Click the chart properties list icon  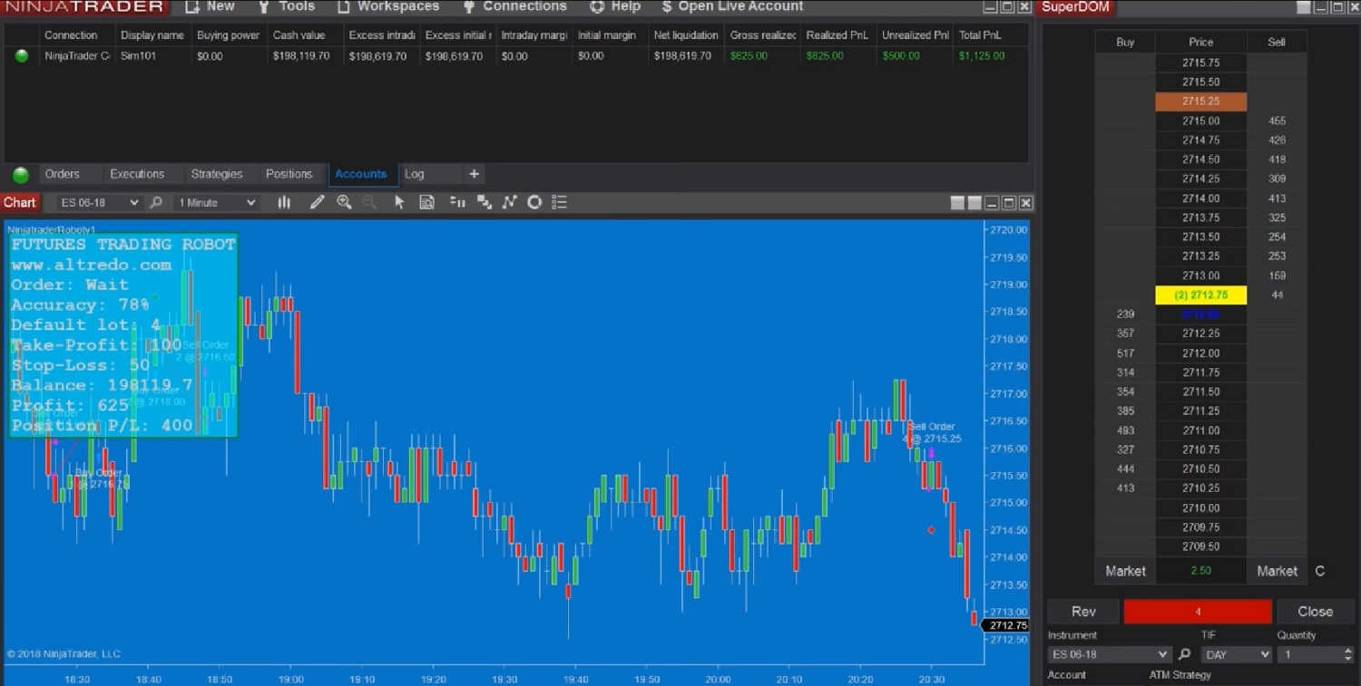559,203
